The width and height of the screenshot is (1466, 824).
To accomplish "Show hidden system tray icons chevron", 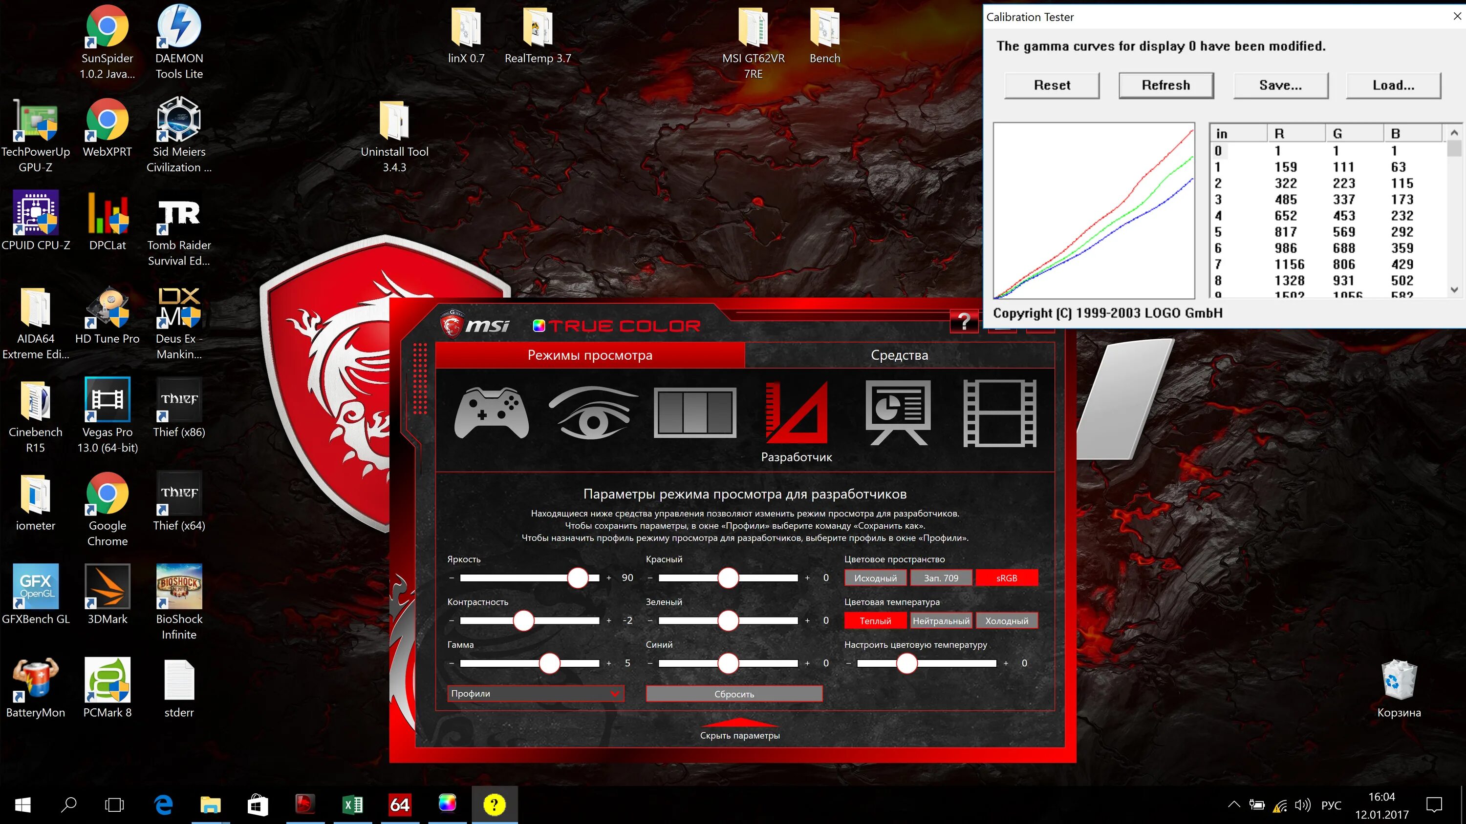I will 1234,804.
